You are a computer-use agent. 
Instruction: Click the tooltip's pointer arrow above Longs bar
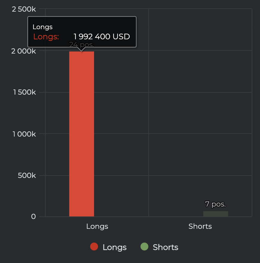coord(81,49)
